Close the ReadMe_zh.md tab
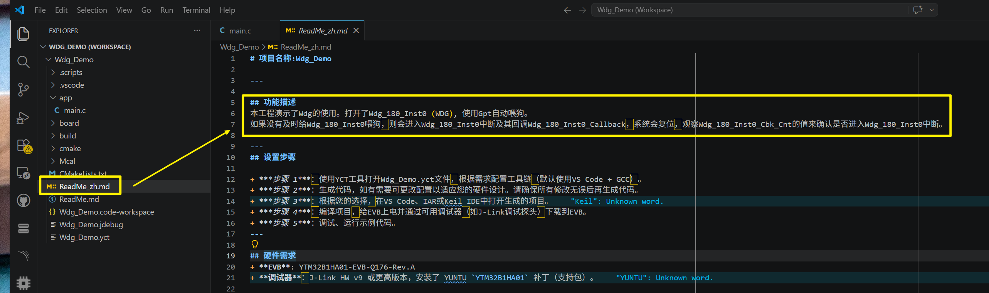The image size is (989, 293). (356, 30)
